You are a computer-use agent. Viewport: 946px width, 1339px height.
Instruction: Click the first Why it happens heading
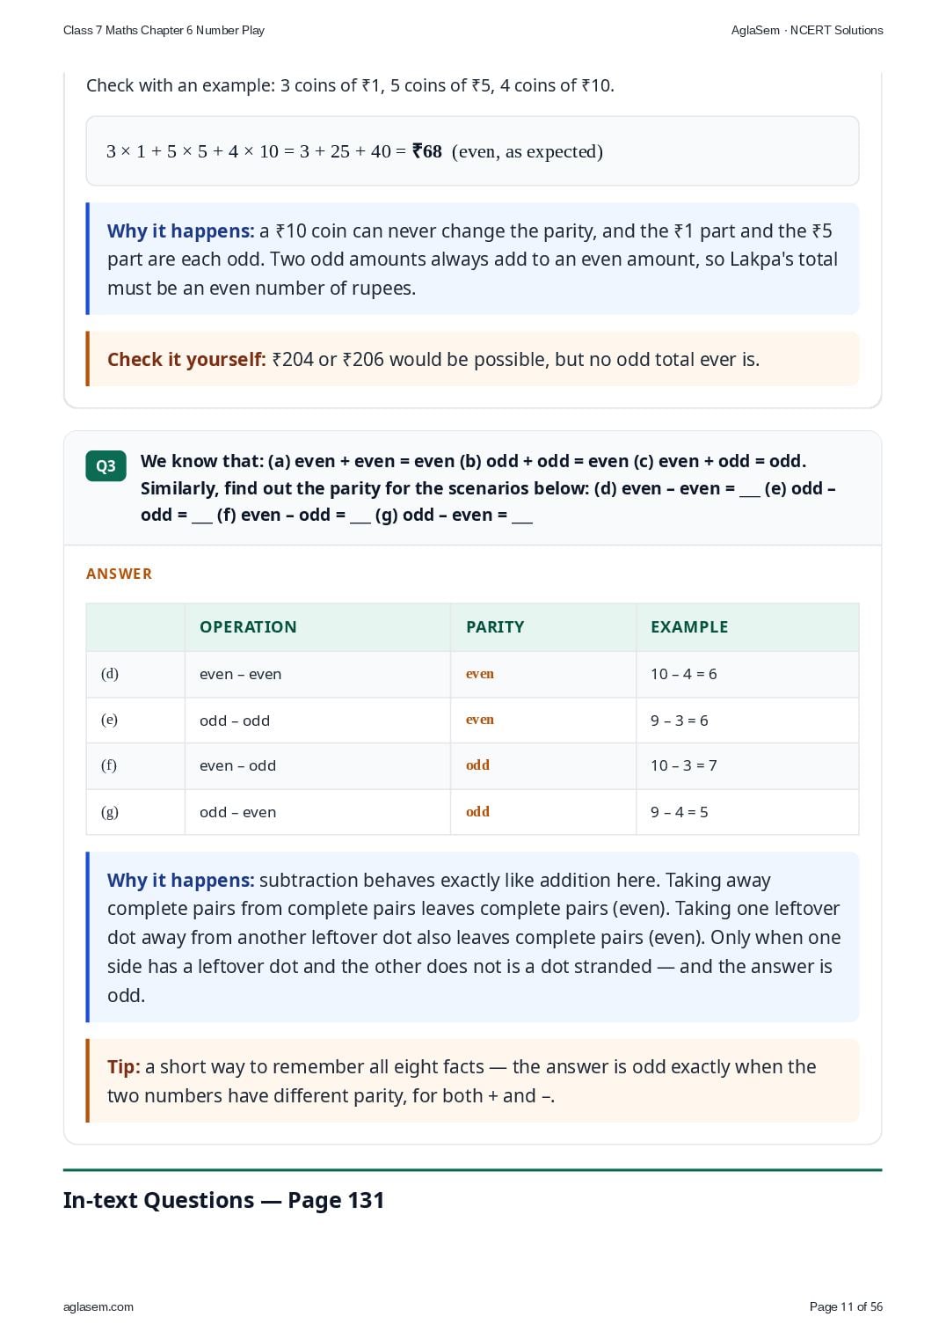(181, 230)
